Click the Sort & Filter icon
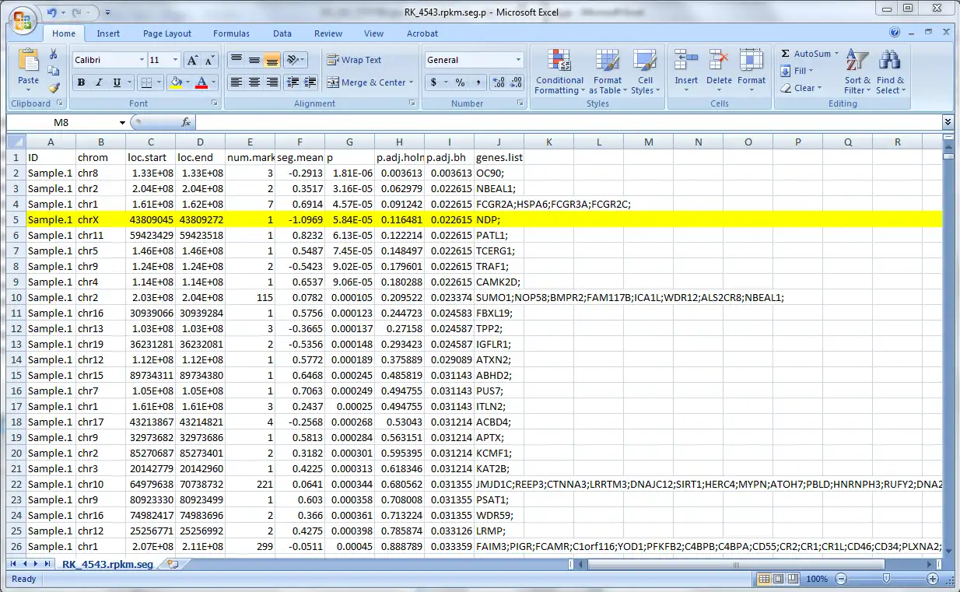 click(x=857, y=72)
